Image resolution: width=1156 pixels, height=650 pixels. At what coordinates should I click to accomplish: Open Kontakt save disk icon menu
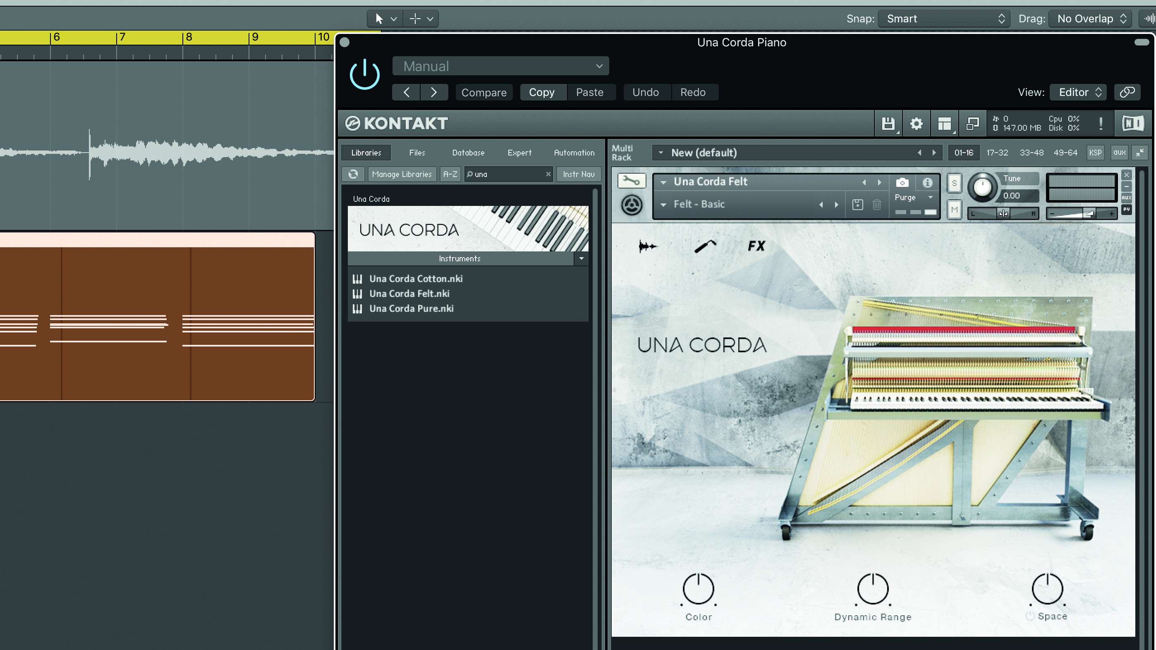tap(888, 123)
